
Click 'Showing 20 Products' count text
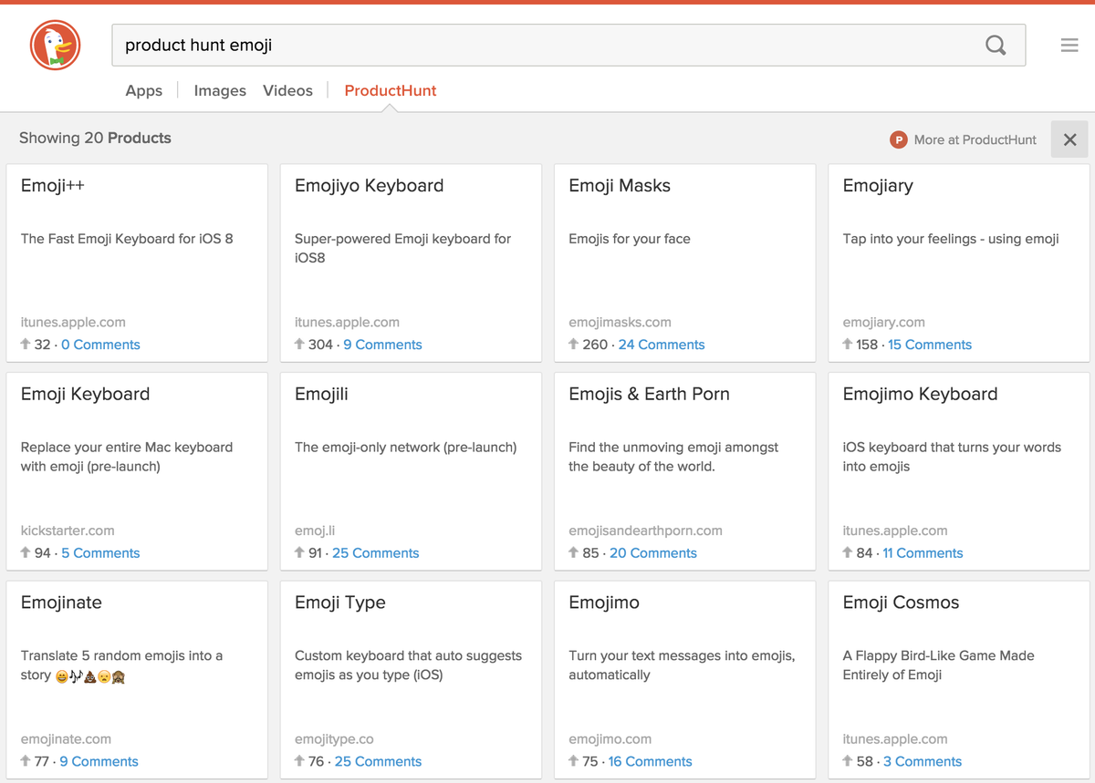tap(95, 139)
